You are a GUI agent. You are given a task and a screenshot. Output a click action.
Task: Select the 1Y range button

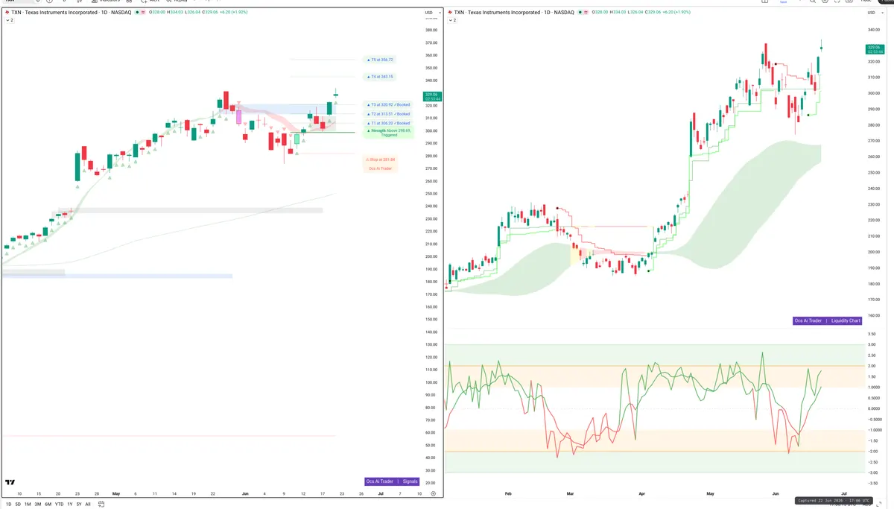pos(69,504)
